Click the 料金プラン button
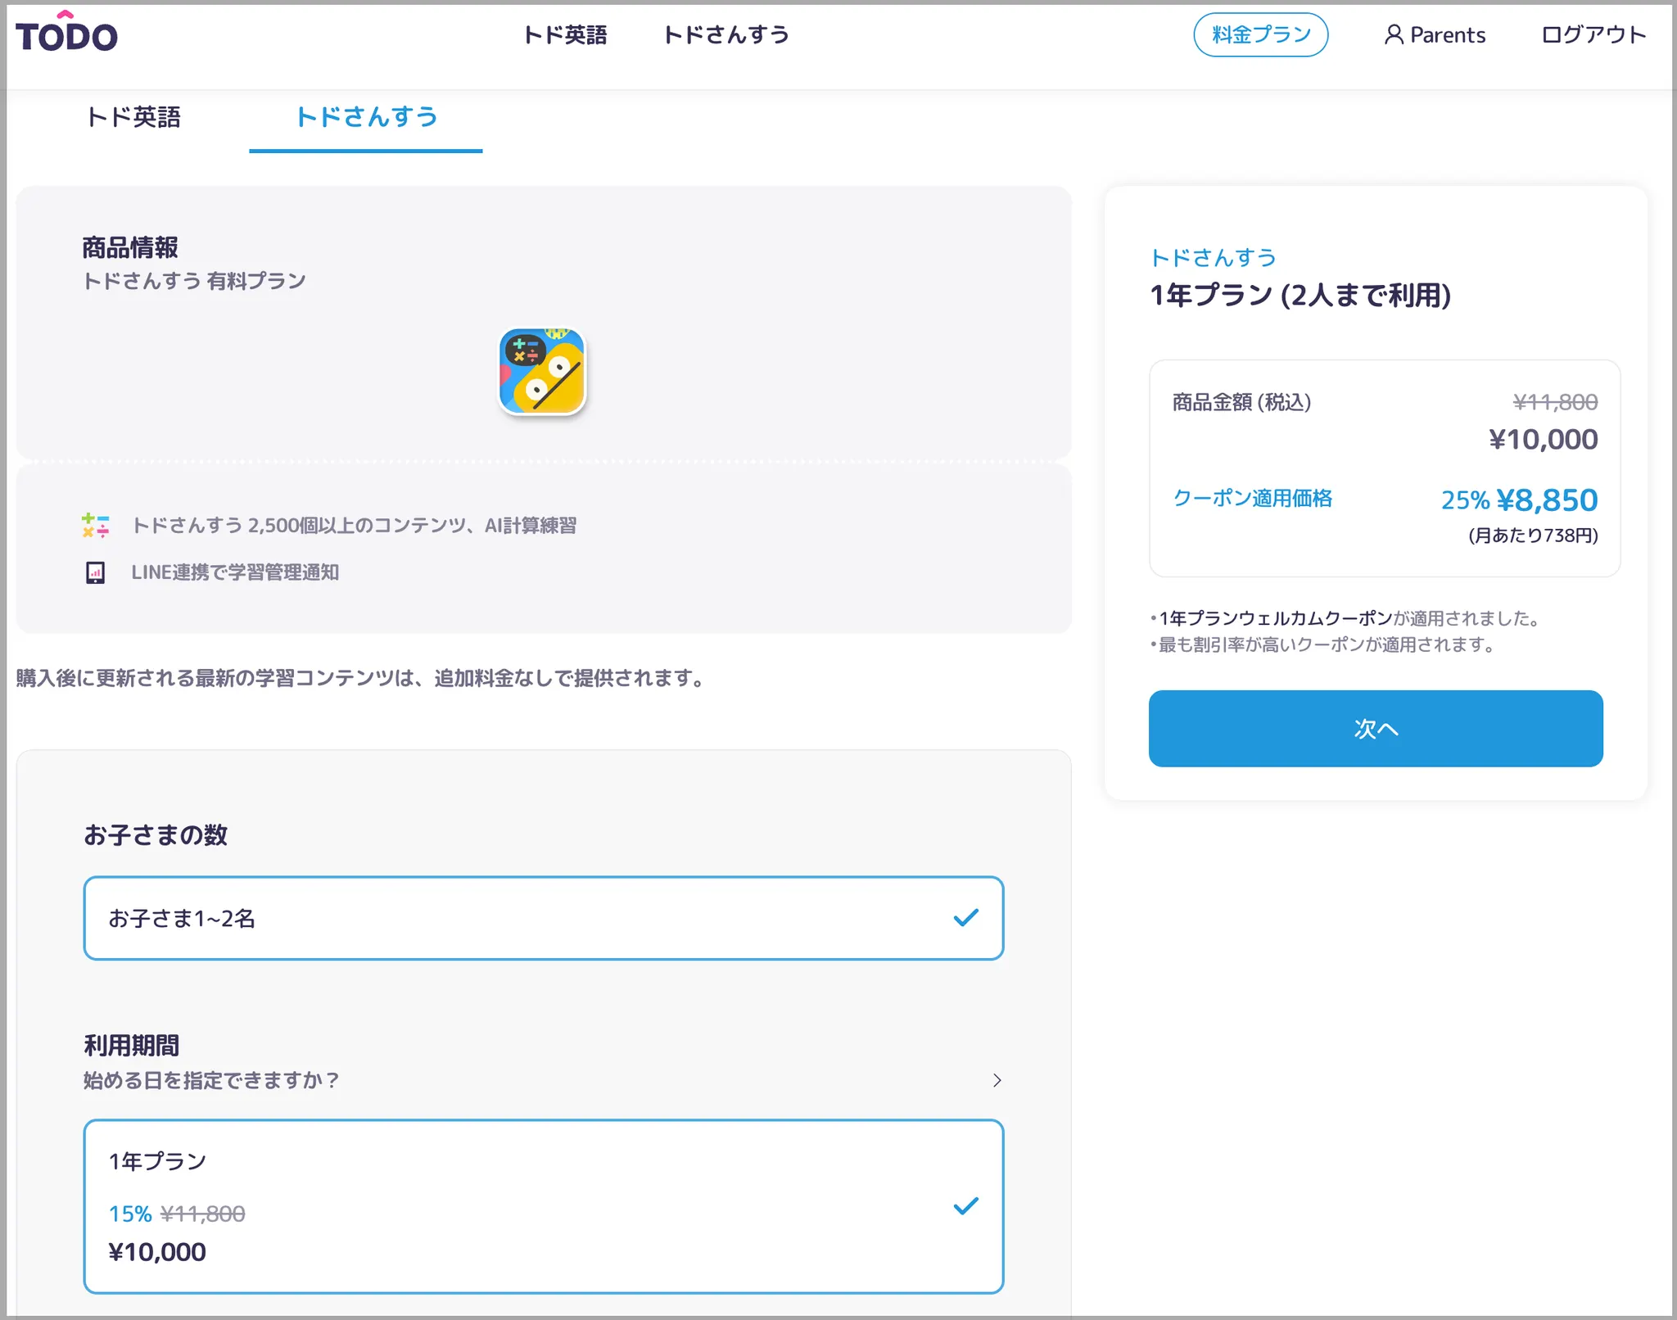 point(1260,34)
